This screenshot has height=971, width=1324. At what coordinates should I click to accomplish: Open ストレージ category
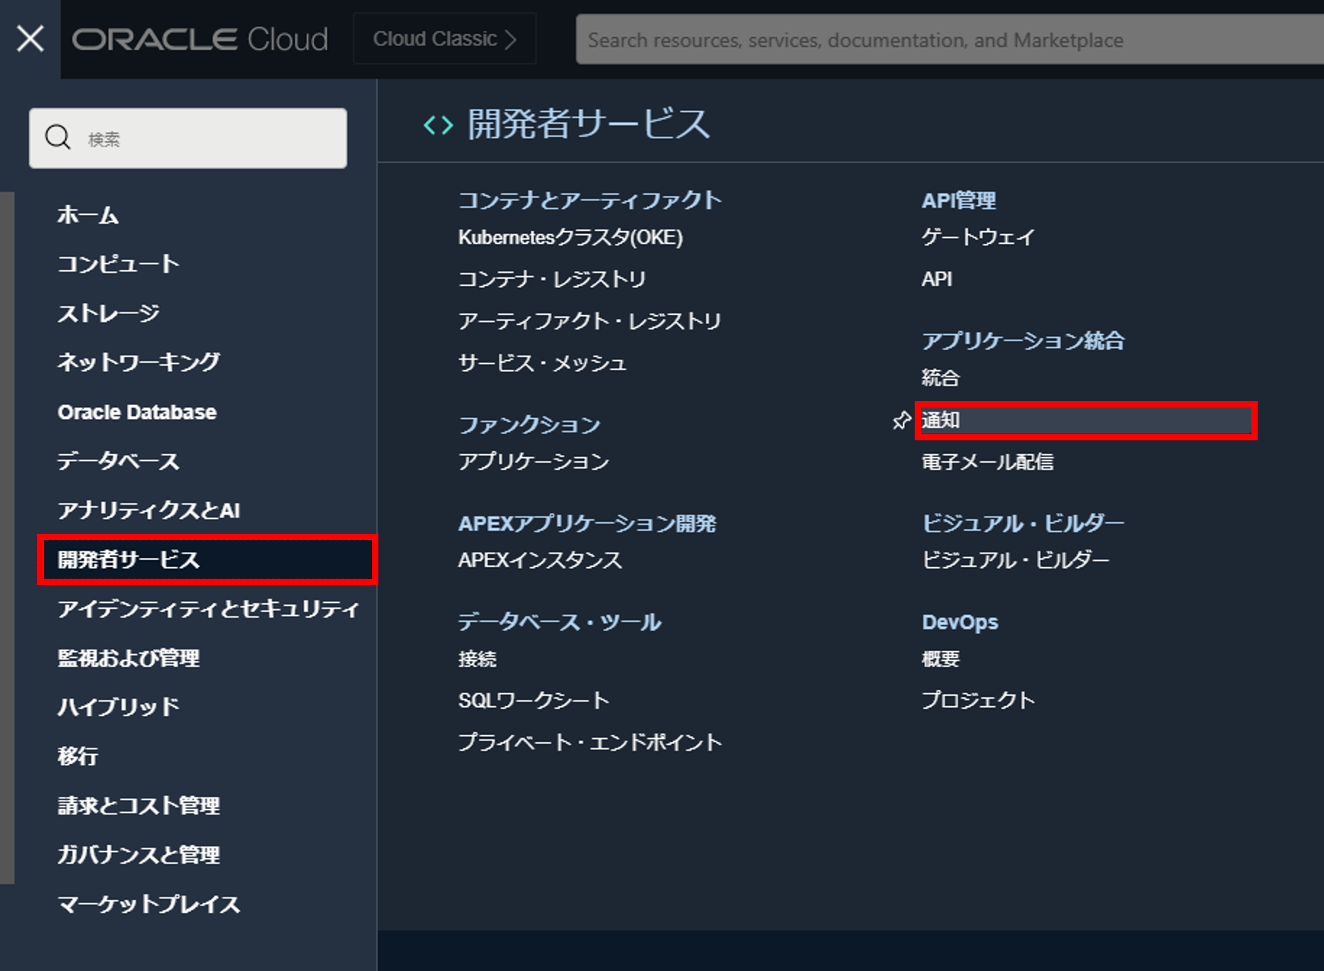[x=109, y=313]
